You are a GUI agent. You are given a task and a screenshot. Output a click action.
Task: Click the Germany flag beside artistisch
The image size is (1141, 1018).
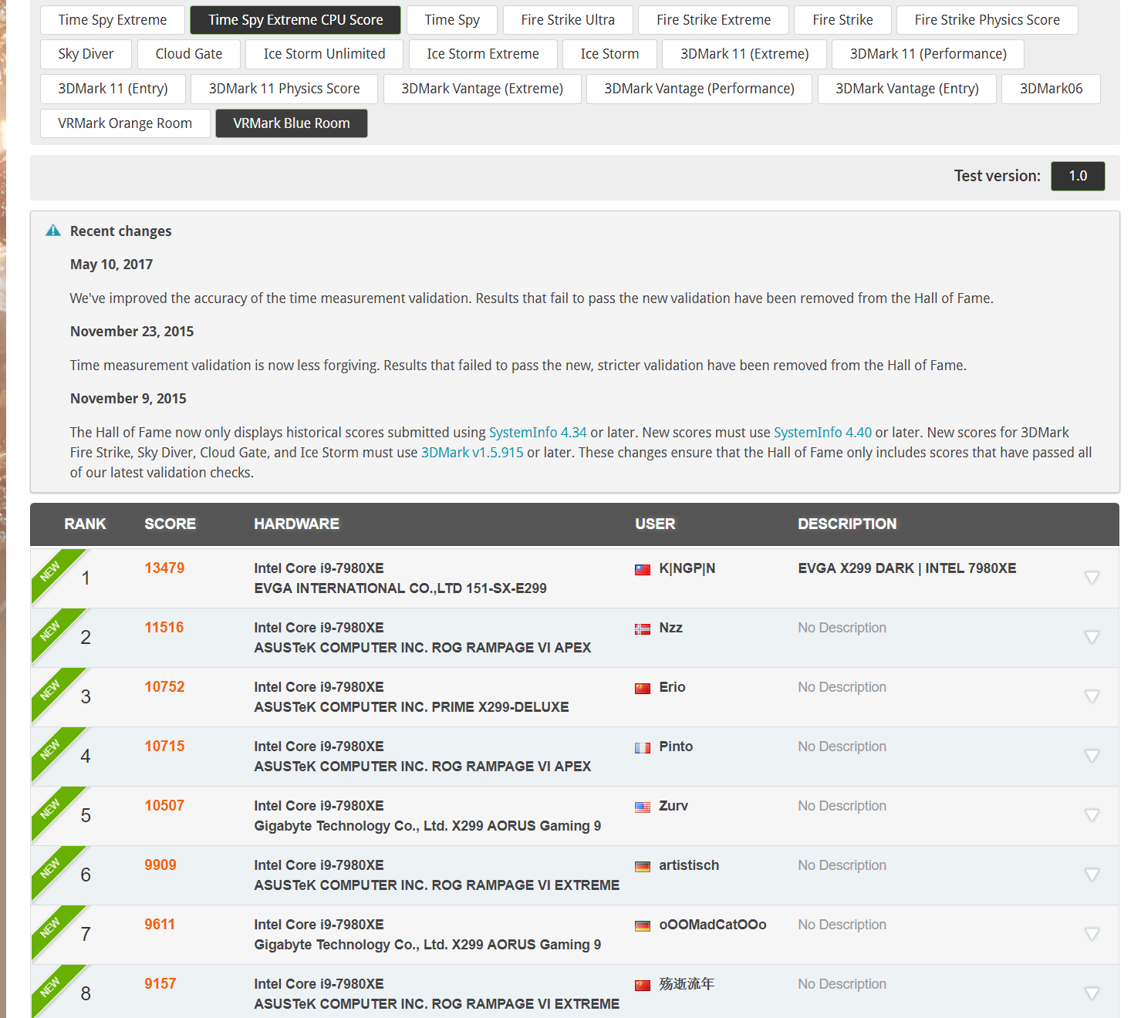[643, 867]
